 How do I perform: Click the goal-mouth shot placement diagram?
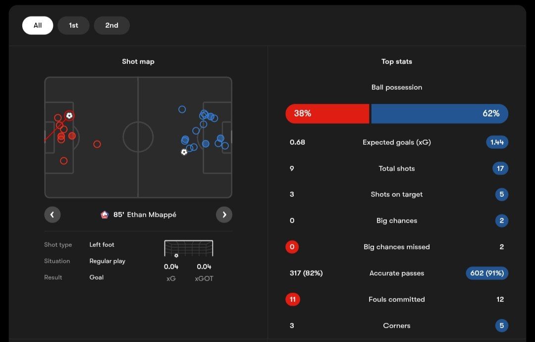click(x=188, y=248)
